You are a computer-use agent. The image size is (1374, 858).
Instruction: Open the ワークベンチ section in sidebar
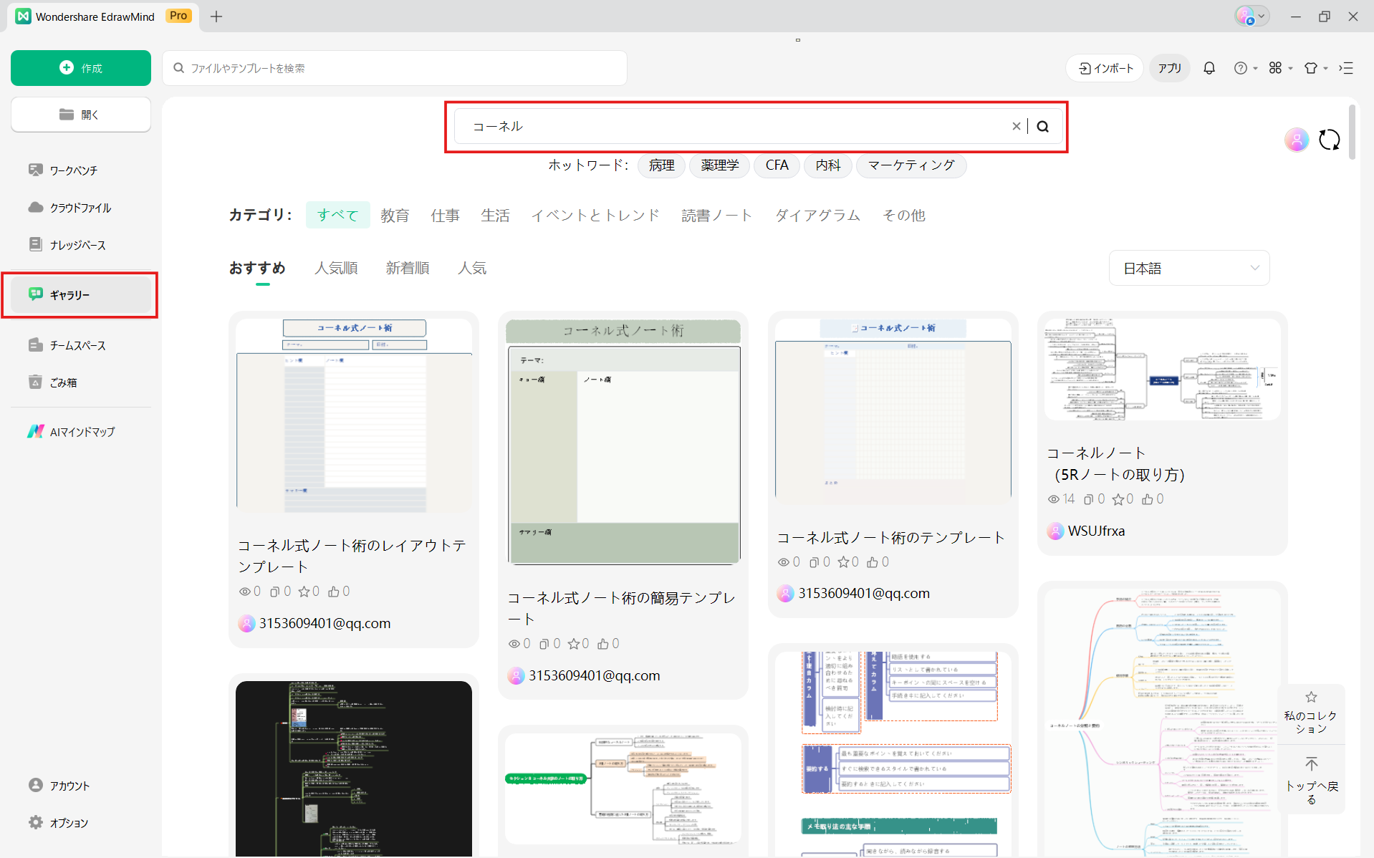pyautogui.click(x=74, y=170)
